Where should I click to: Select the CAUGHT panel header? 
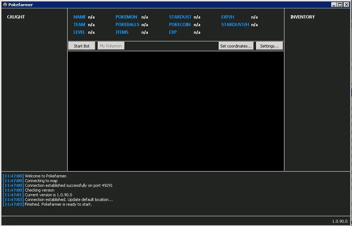click(x=16, y=17)
